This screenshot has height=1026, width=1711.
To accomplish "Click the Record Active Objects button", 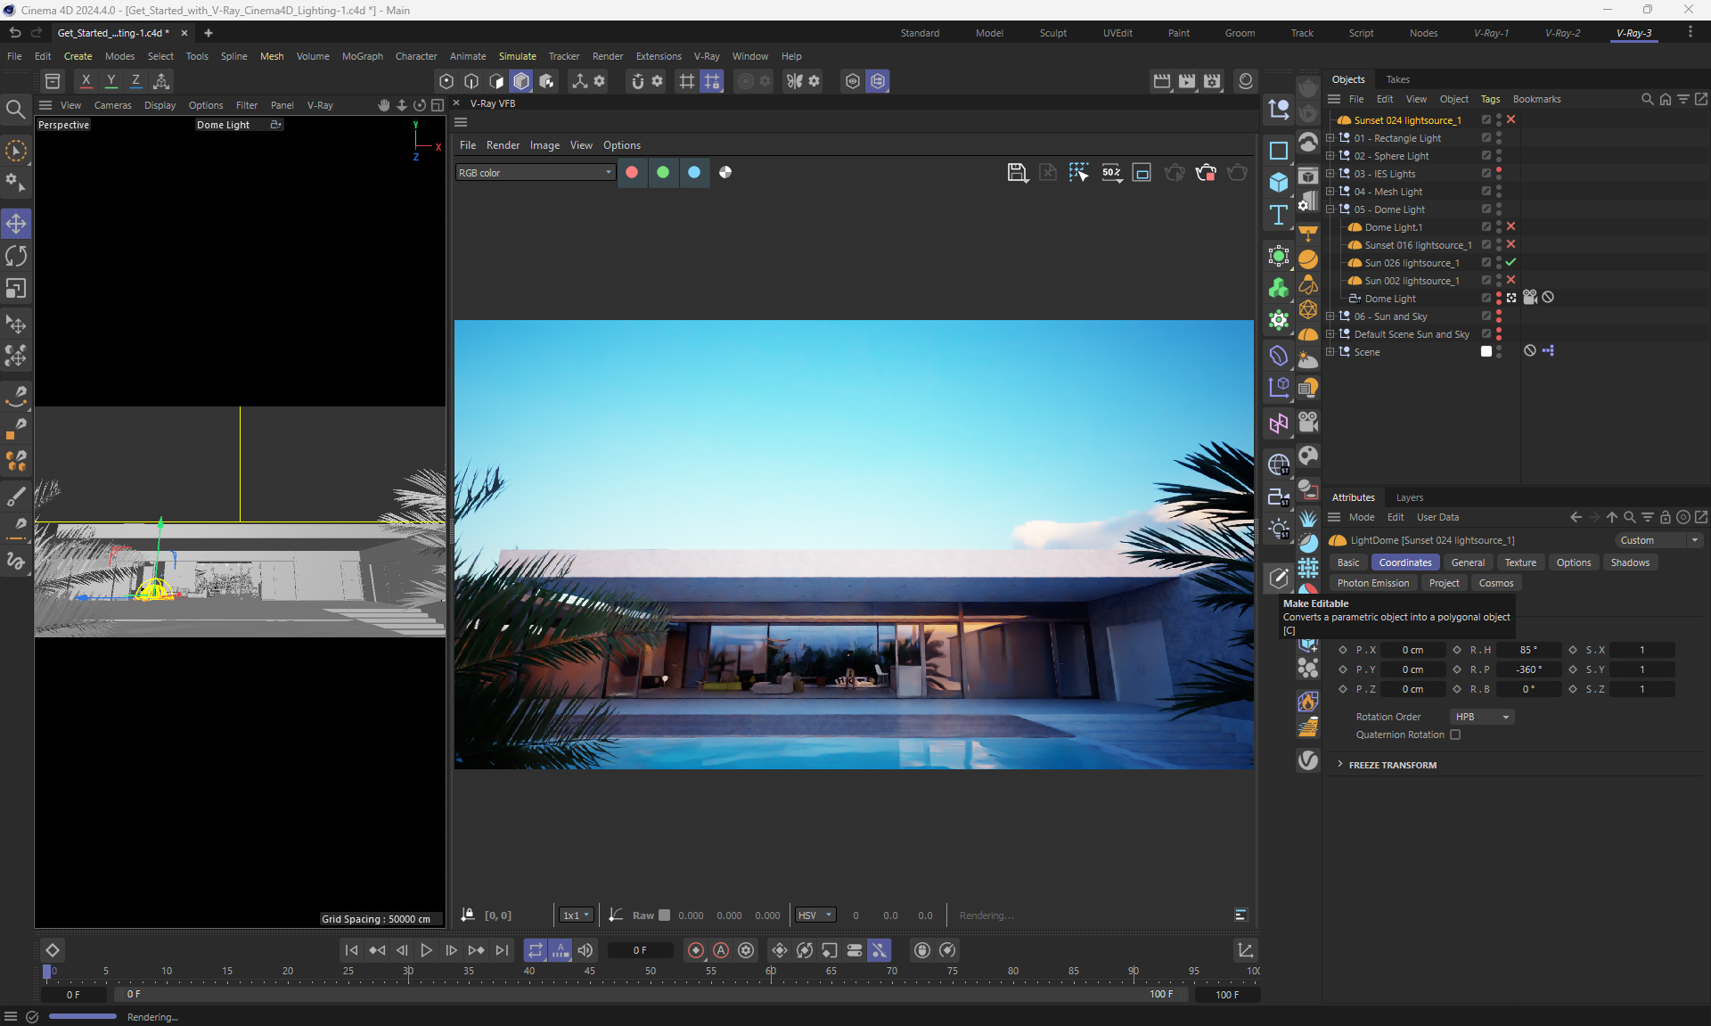I will pos(696,950).
